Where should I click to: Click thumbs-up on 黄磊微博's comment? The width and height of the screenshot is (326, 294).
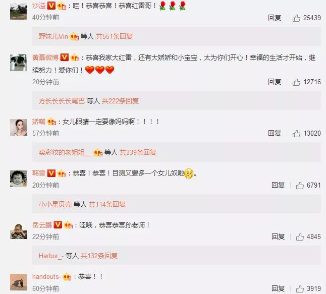296,82
